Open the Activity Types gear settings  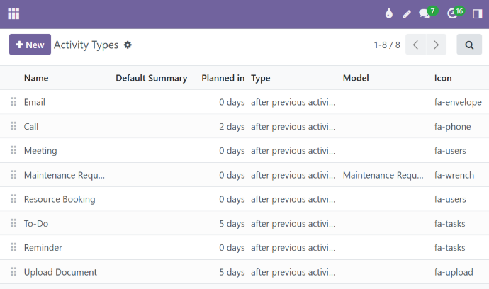(x=128, y=45)
